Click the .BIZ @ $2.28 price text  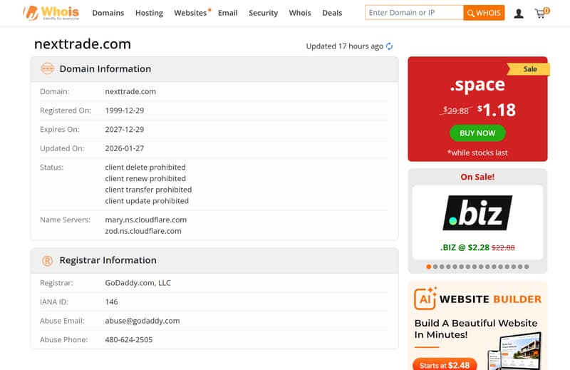coord(465,248)
